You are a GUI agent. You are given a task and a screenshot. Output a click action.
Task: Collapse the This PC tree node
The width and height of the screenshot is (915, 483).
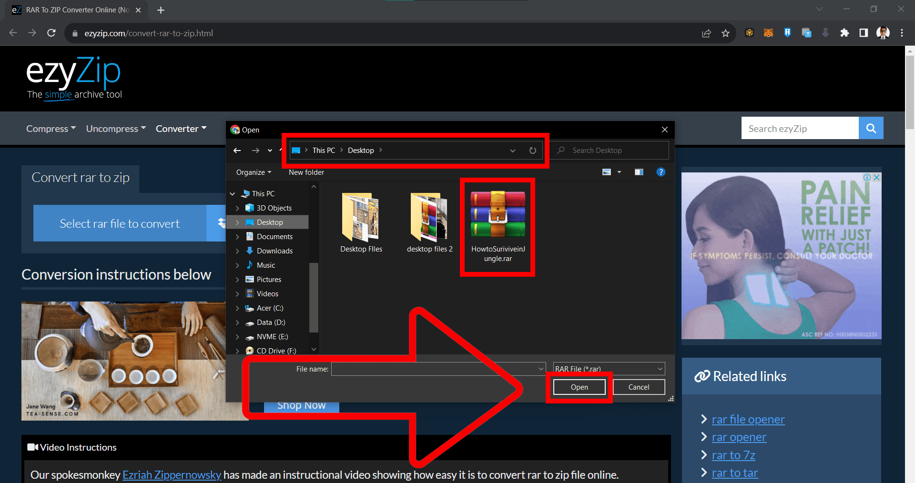click(232, 193)
